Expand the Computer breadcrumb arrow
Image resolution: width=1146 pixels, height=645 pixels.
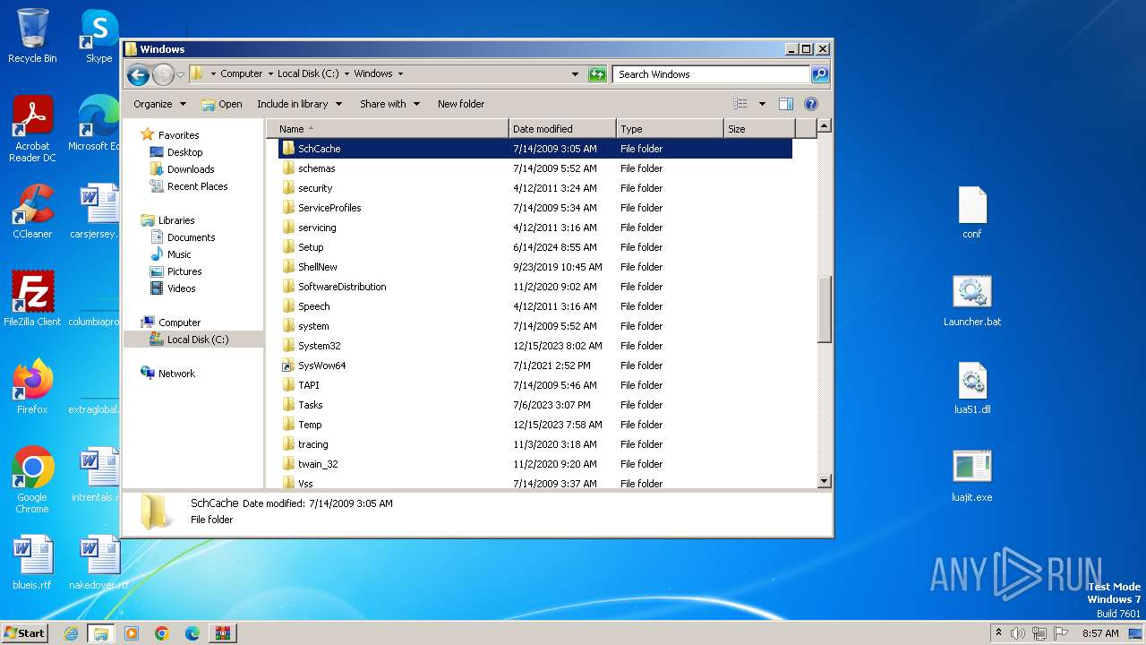pos(270,74)
